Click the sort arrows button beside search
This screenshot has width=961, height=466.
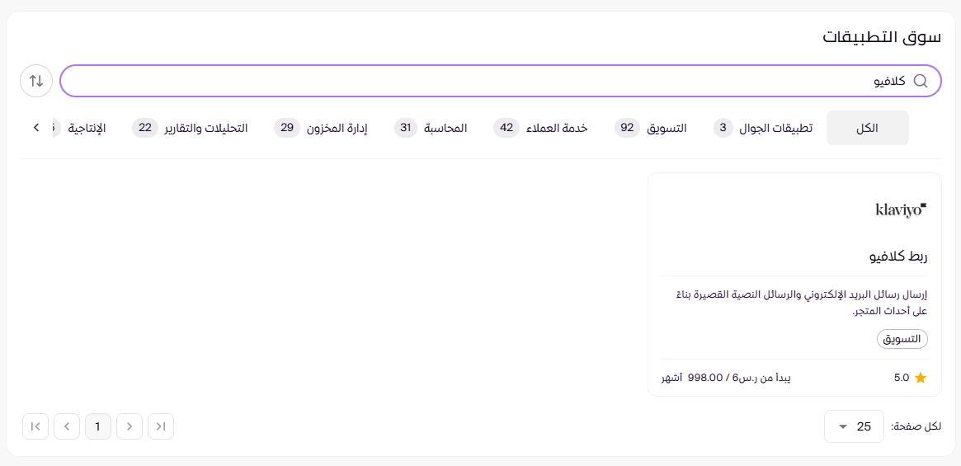click(x=36, y=81)
